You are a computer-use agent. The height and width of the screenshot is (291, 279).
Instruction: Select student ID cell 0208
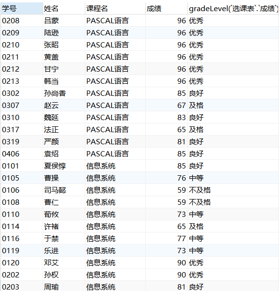click(21, 21)
